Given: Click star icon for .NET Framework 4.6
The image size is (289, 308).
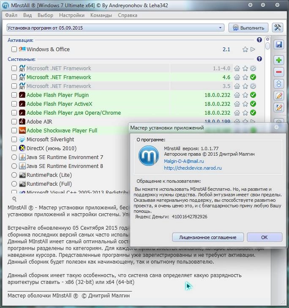Looking at the screenshot, I should (x=245, y=77).
